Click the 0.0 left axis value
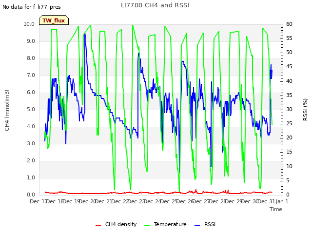 [31, 195]
